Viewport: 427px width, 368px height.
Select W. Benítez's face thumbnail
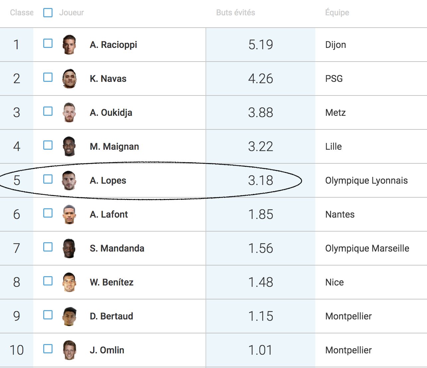[69, 282]
